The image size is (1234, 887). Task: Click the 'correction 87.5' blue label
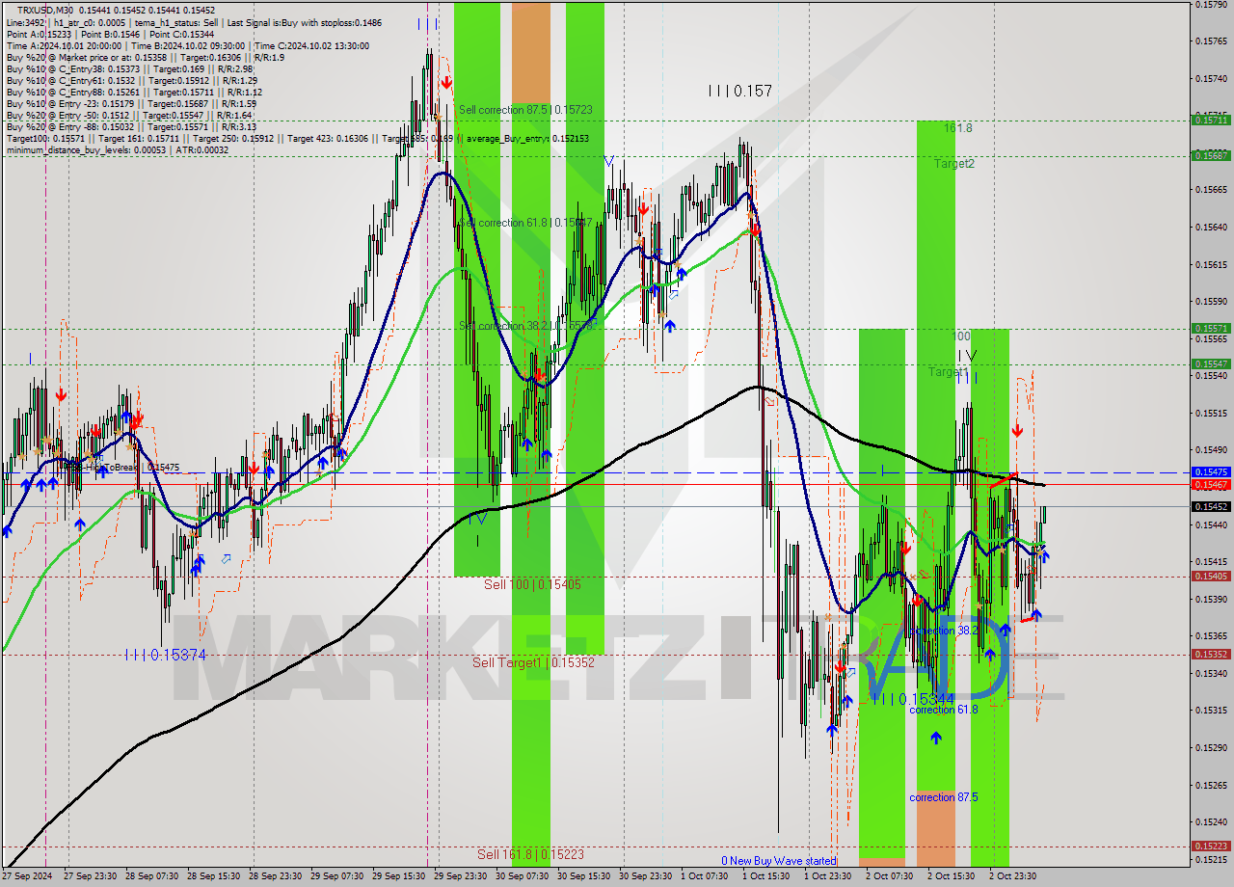point(944,797)
